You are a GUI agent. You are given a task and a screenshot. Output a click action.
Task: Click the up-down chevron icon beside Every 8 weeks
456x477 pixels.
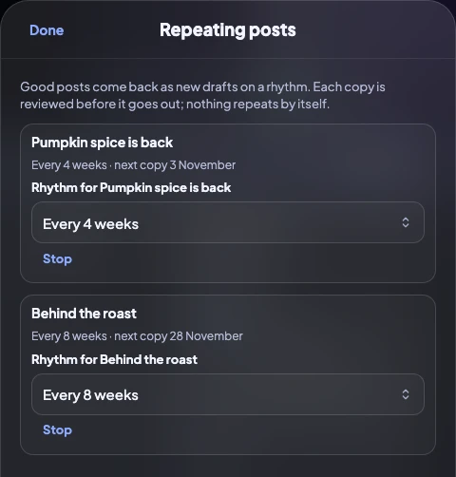point(406,394)
